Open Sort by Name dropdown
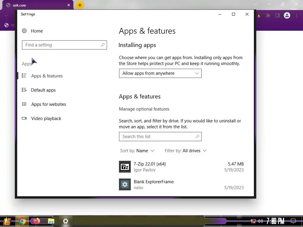Viewport: 303px width, 227px height. point(137,151)
